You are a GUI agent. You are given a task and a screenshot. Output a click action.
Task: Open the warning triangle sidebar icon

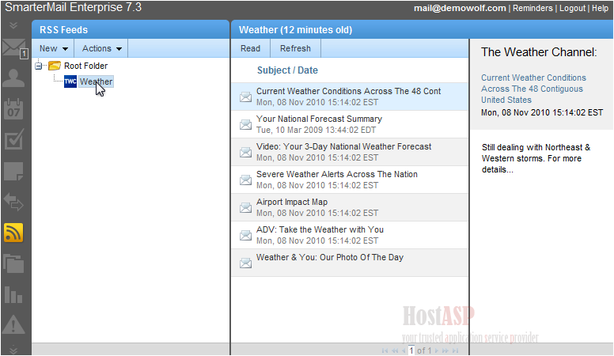(13, 324)
